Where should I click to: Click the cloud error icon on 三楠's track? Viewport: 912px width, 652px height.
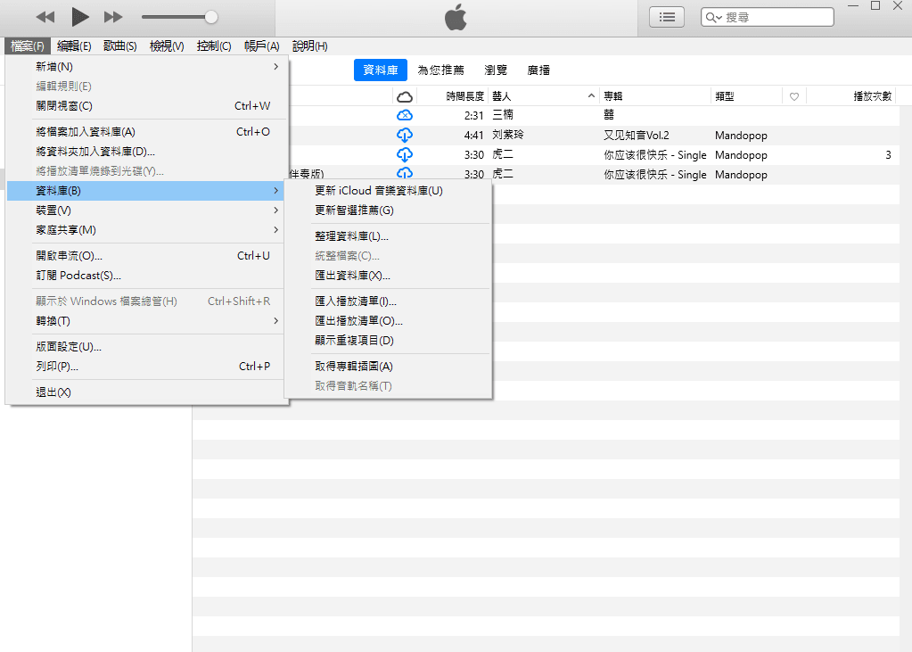pos(405,115)
